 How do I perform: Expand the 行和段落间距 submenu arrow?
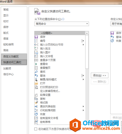(83, 110)
